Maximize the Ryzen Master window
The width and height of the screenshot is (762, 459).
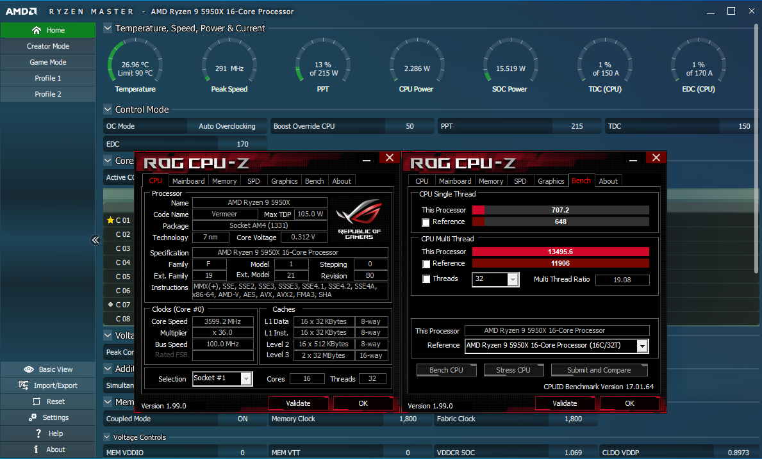point(731,11)
